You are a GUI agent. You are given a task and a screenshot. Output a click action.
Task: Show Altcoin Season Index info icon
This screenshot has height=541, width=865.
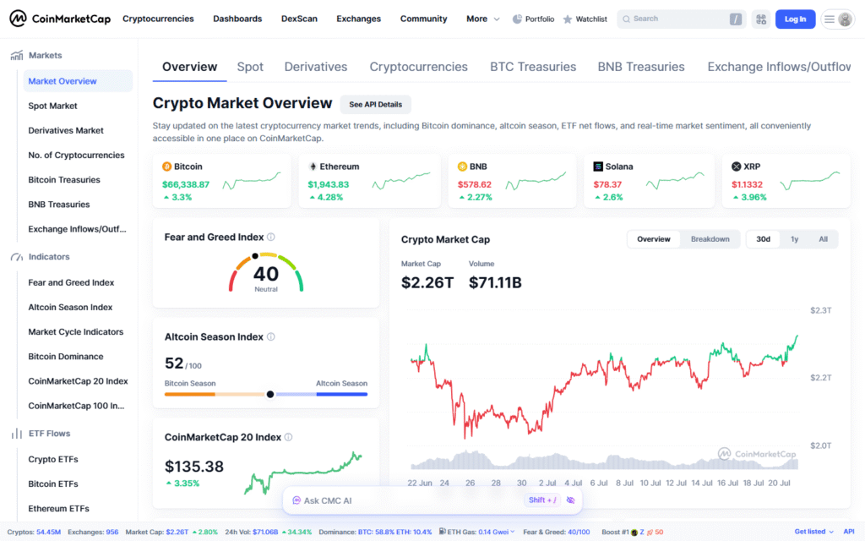tap(271, 336)
